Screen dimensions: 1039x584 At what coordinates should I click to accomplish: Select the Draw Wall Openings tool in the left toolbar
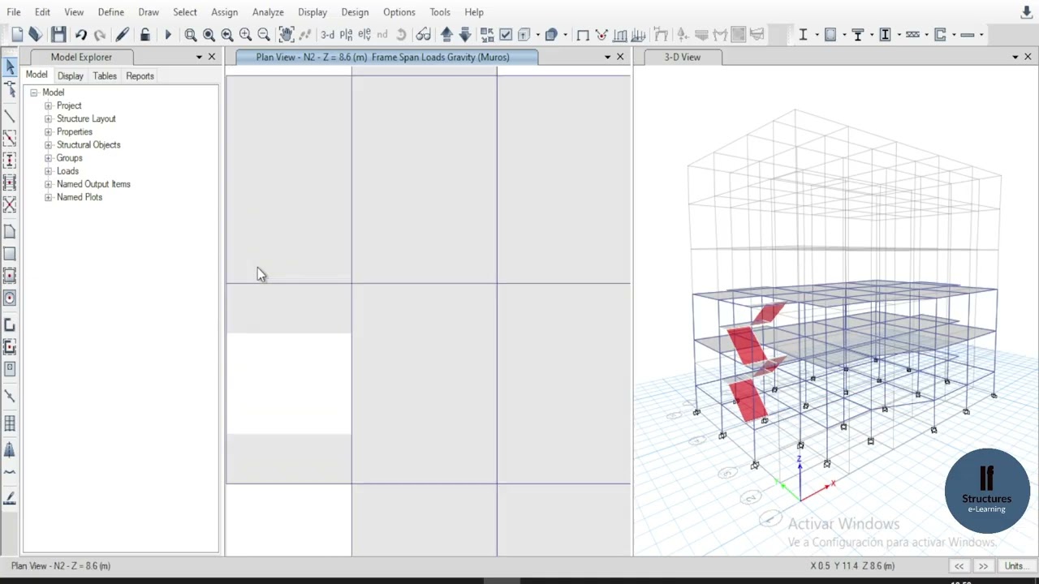coord(10,369)
